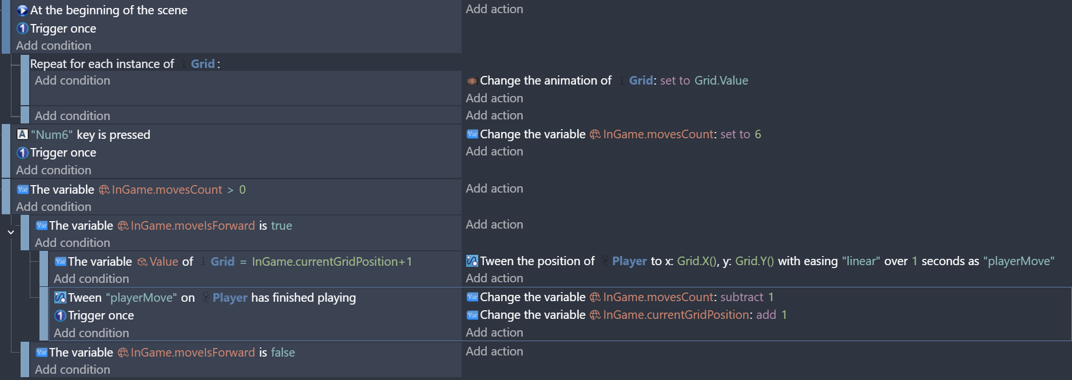
Task: Click the Trigger once icon under Num6 key
Action: (22, 153)
